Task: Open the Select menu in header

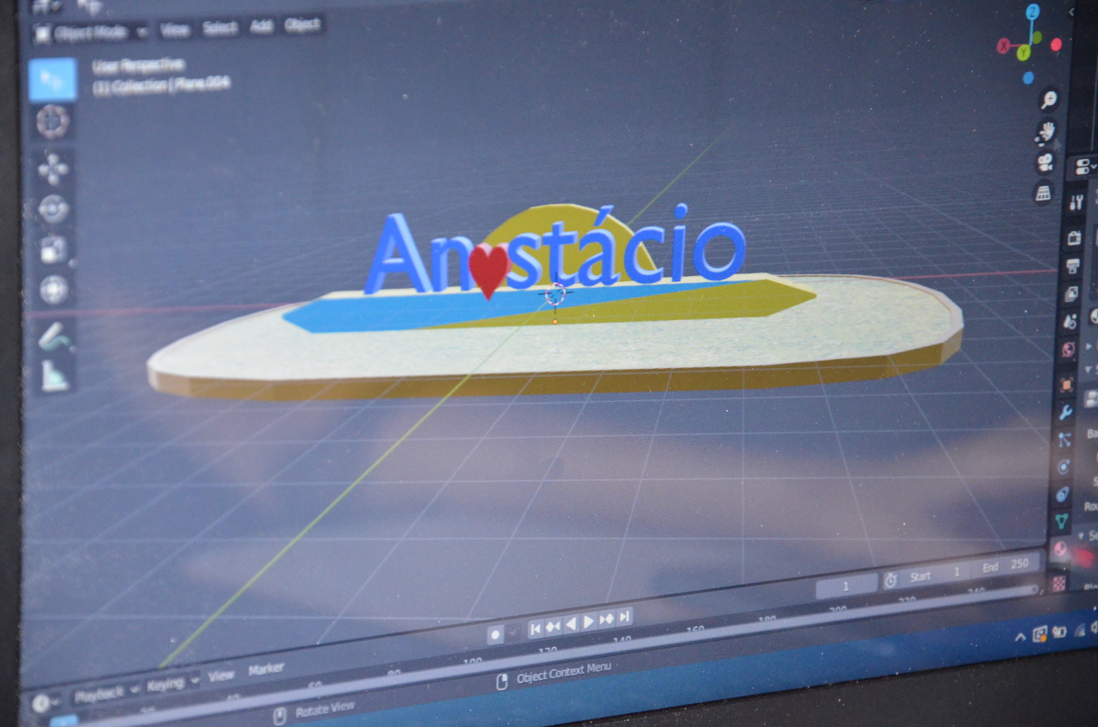Action: click(x=220, y=28)
